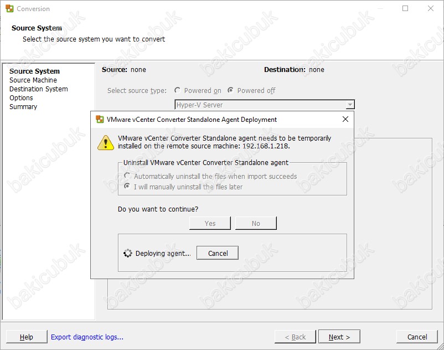The height and width of the screenshot is (350, 444).
Task: Open the Hyper-V Server source type dropdown
Action: (350, 105)
